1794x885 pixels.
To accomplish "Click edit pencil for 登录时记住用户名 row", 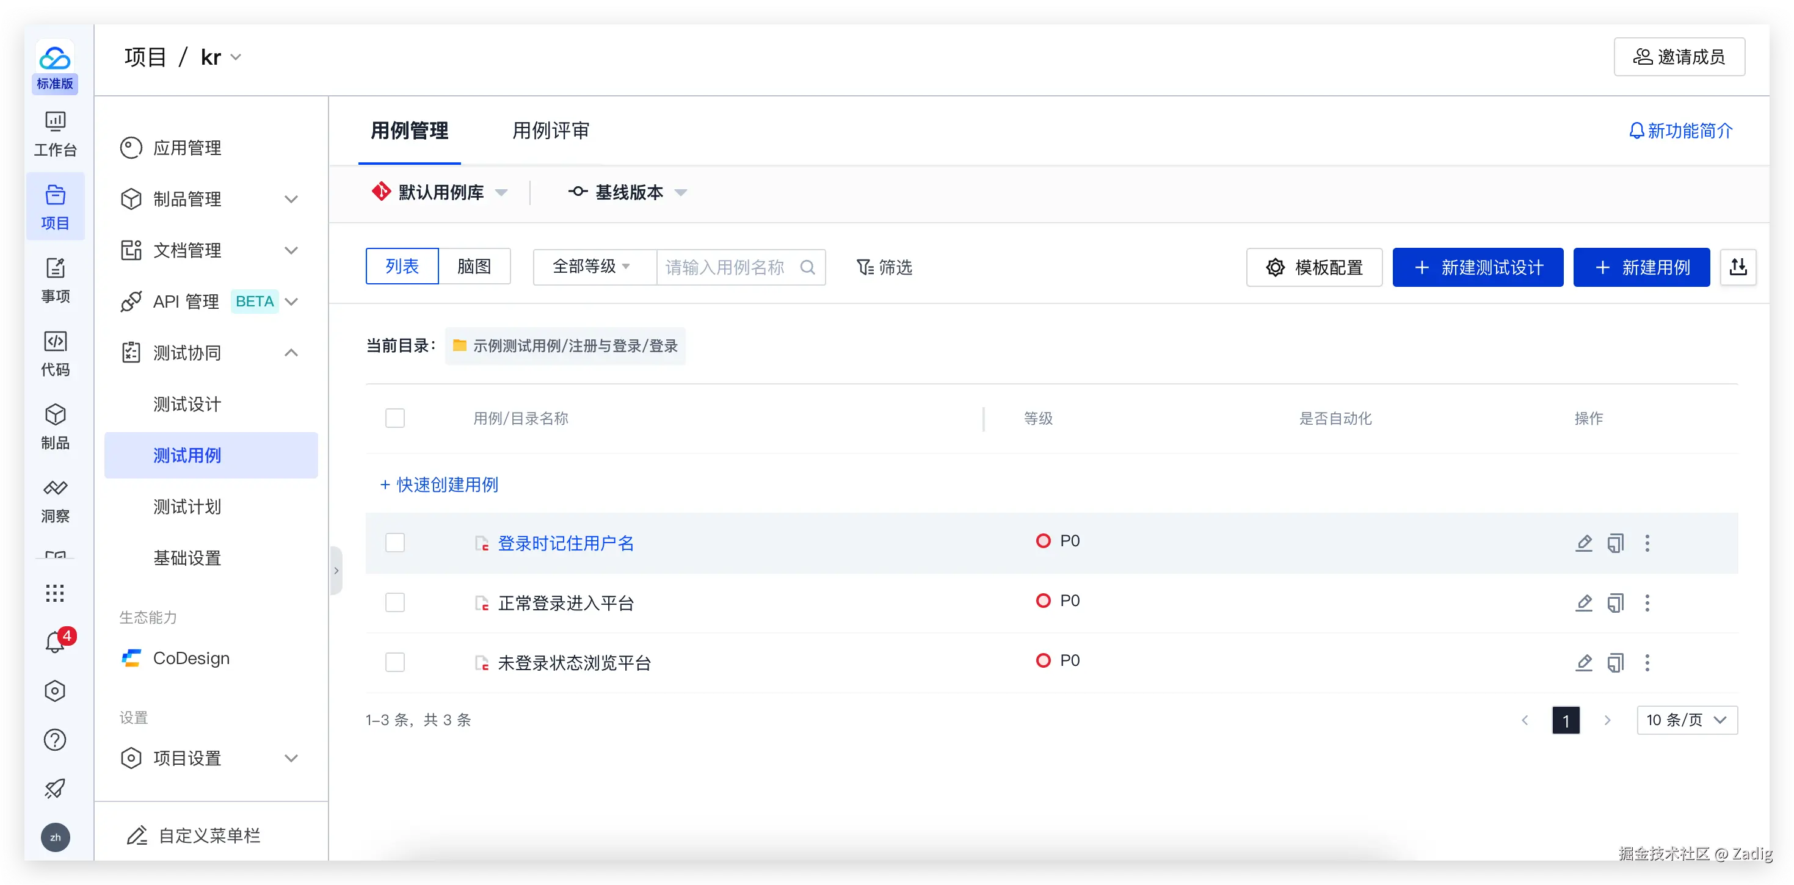I will point(1583,543).
